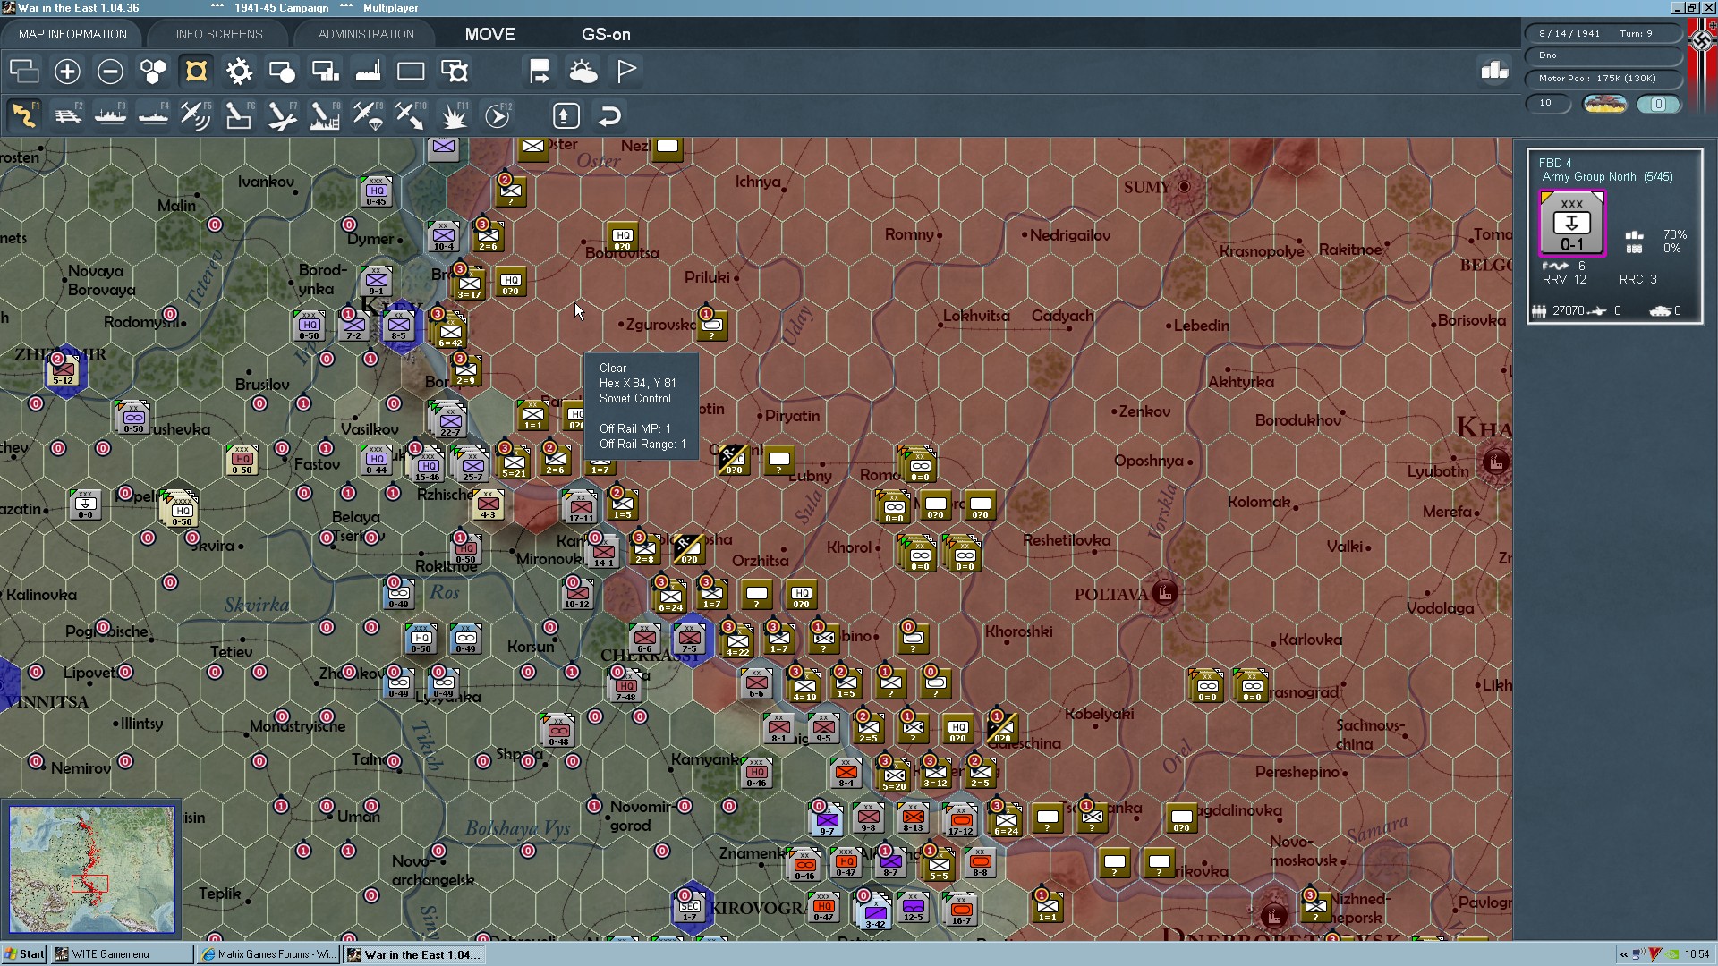Open the bar-chart icon near date panel

click(x=1494, y=70)
